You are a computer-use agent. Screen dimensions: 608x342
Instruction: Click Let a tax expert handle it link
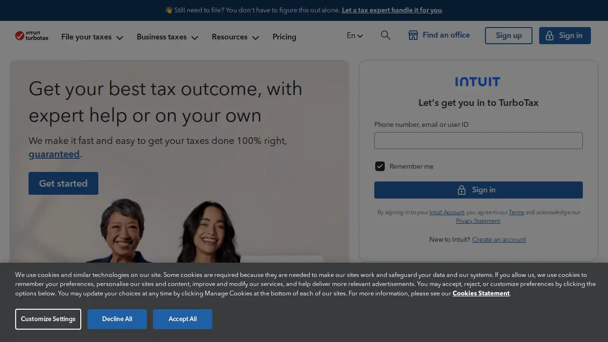[x=392, y=10]
